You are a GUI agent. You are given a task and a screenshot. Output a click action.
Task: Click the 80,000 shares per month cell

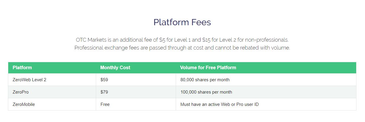[266, 79]
